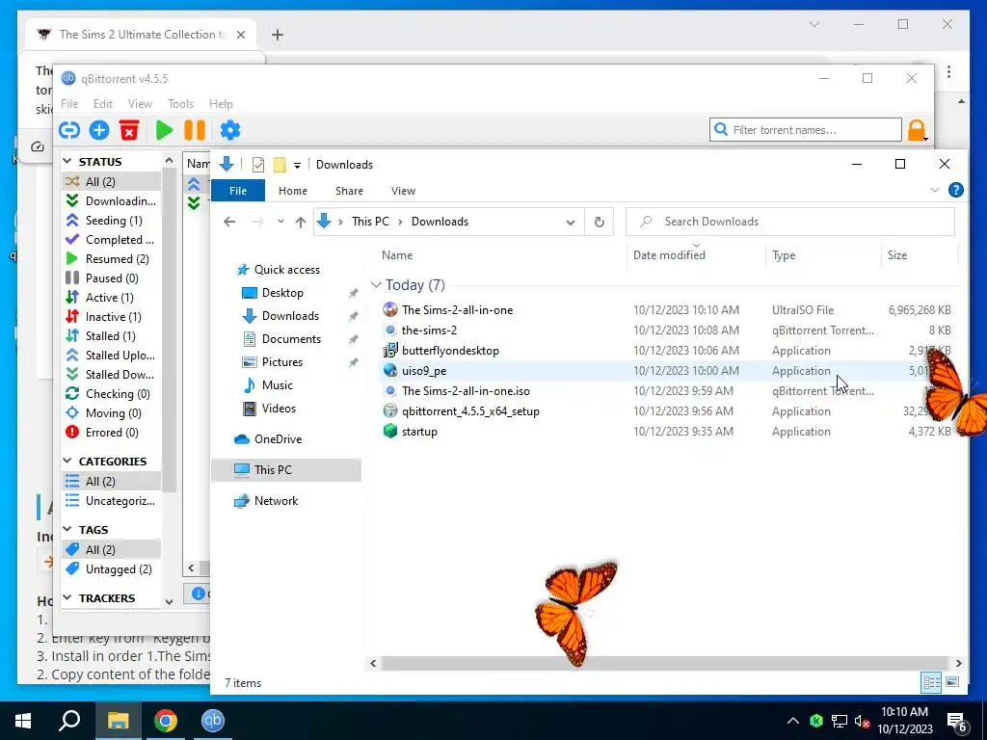Collapse the TRACKERS section

point(68,597)
